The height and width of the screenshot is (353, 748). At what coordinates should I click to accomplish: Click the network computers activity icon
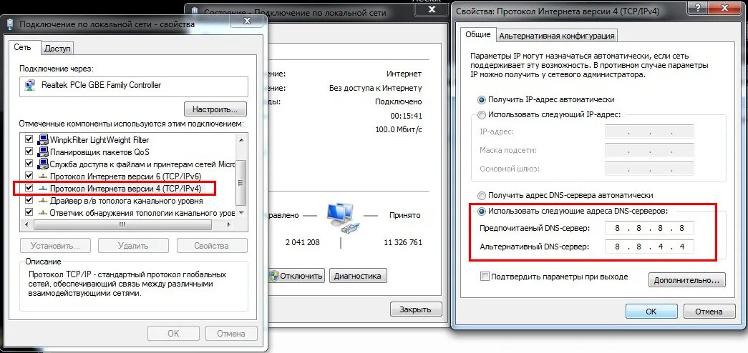[x=341, y=217]
